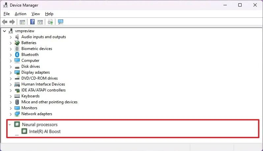Click Show/Hide Action Pane toolbar icon

coord(40,22)
